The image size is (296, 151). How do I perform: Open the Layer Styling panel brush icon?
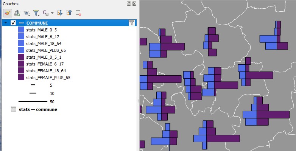pos(8,13)
